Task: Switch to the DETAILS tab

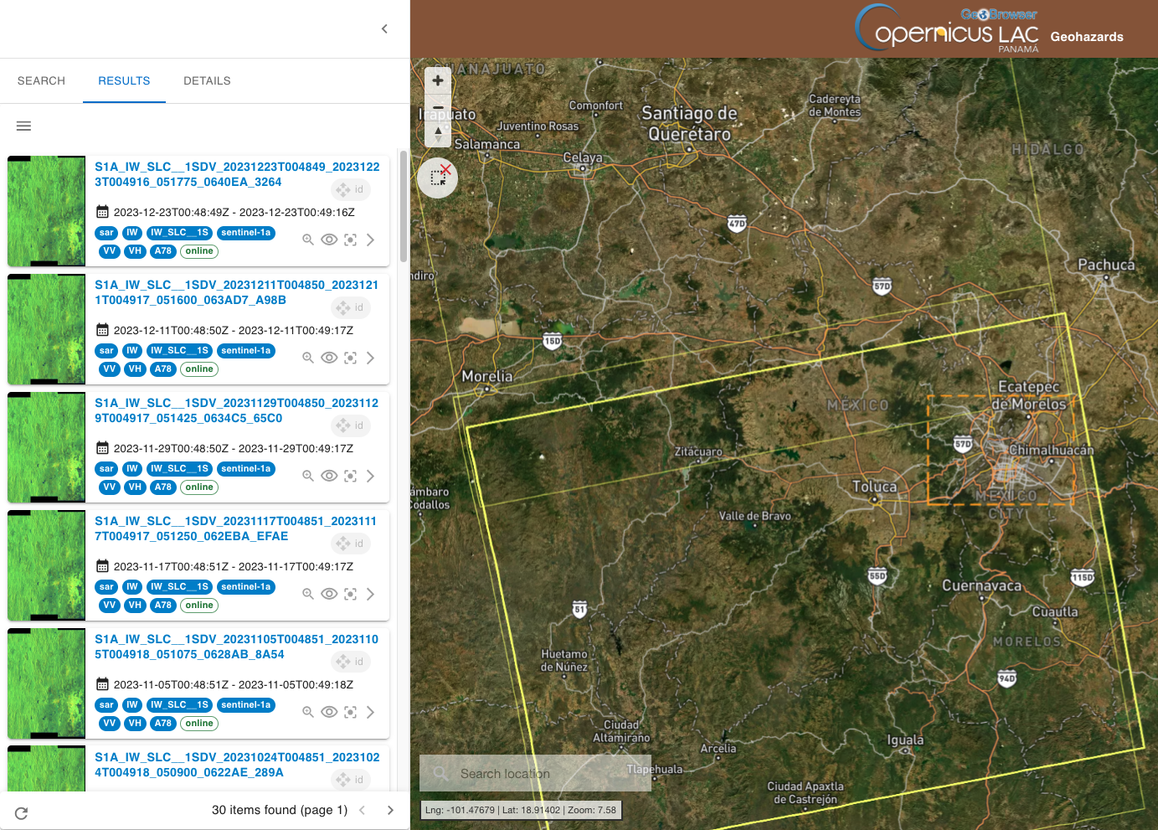Action: pos(207,81)
